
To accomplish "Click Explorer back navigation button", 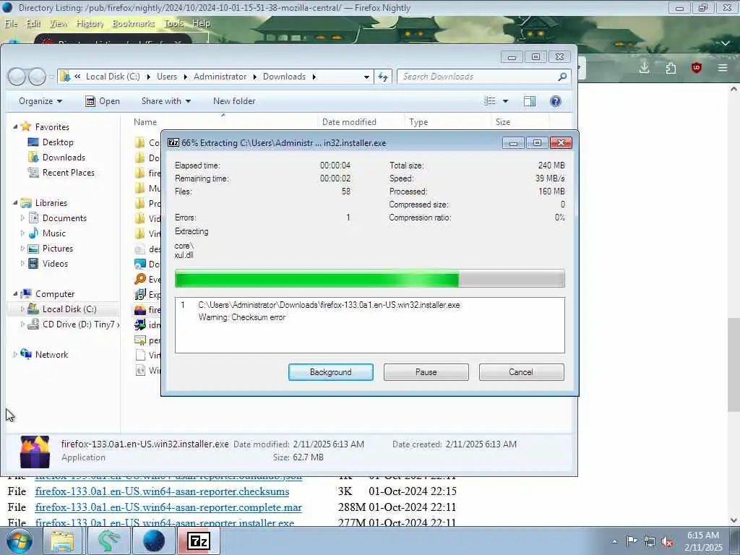I will click(17, 77).
